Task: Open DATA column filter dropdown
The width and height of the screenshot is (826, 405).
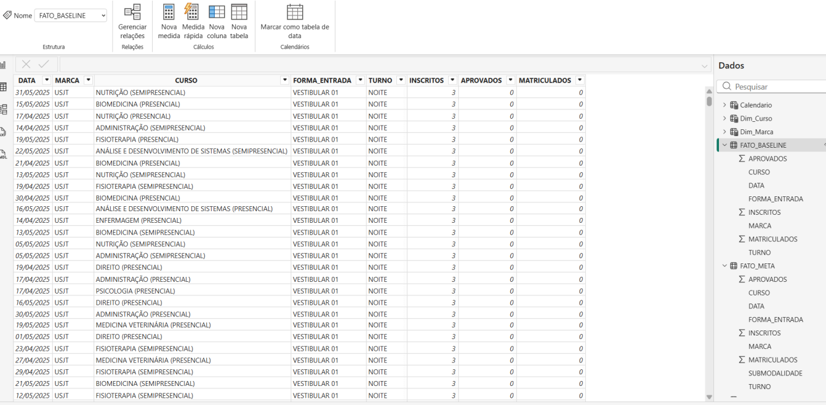Action: pos(47,81)
